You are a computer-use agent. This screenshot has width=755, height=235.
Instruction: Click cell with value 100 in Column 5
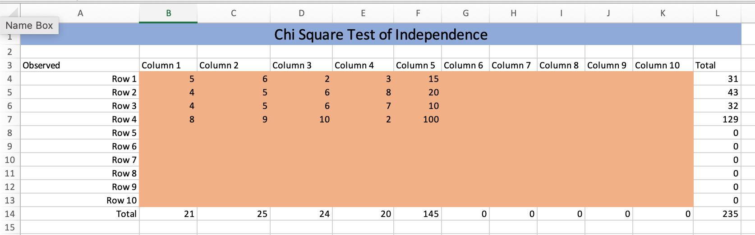click(x=418, y=119)
